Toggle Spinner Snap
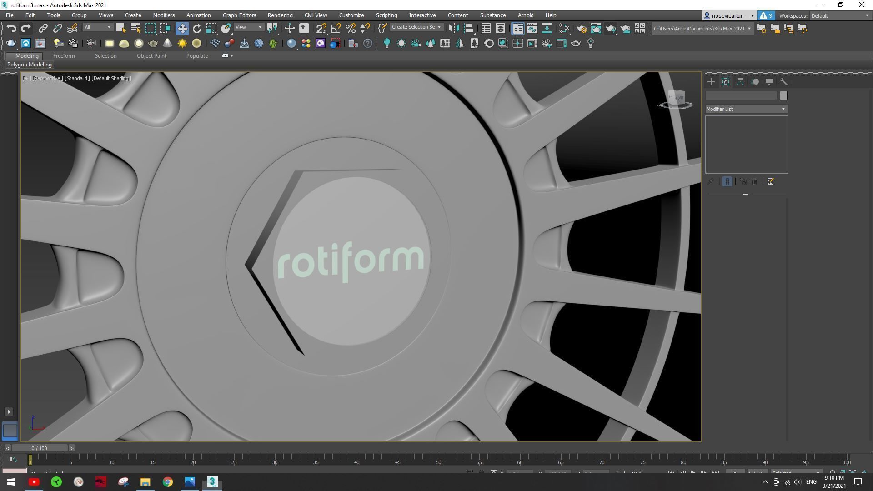Screen dimensions: 873x491 (x=365, y=28)
